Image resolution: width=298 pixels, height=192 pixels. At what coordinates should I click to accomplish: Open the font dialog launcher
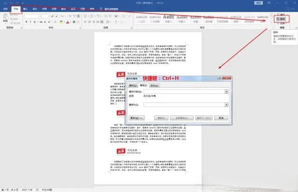pos(81,28)
